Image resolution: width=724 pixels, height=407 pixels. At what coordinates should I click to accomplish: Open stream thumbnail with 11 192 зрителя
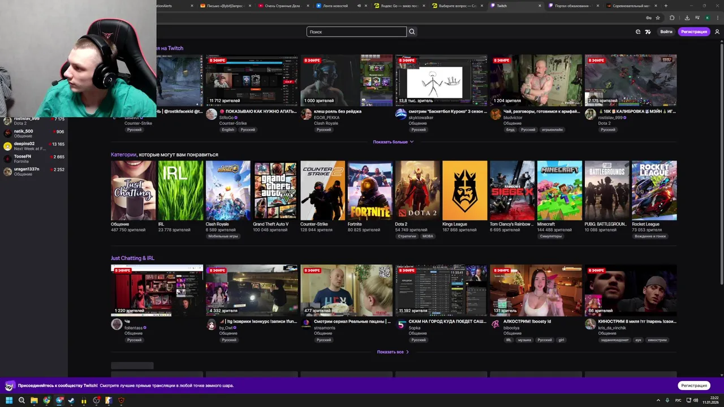(441, 290)
